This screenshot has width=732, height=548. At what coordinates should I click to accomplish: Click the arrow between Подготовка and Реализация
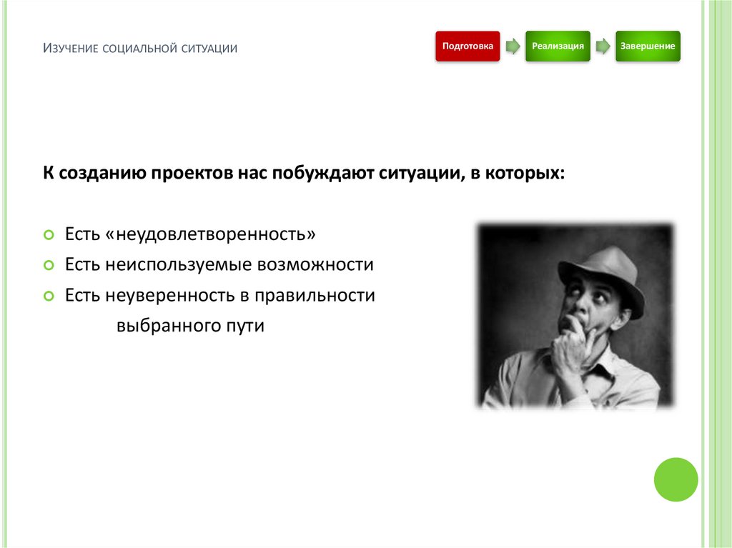[512, 45]
